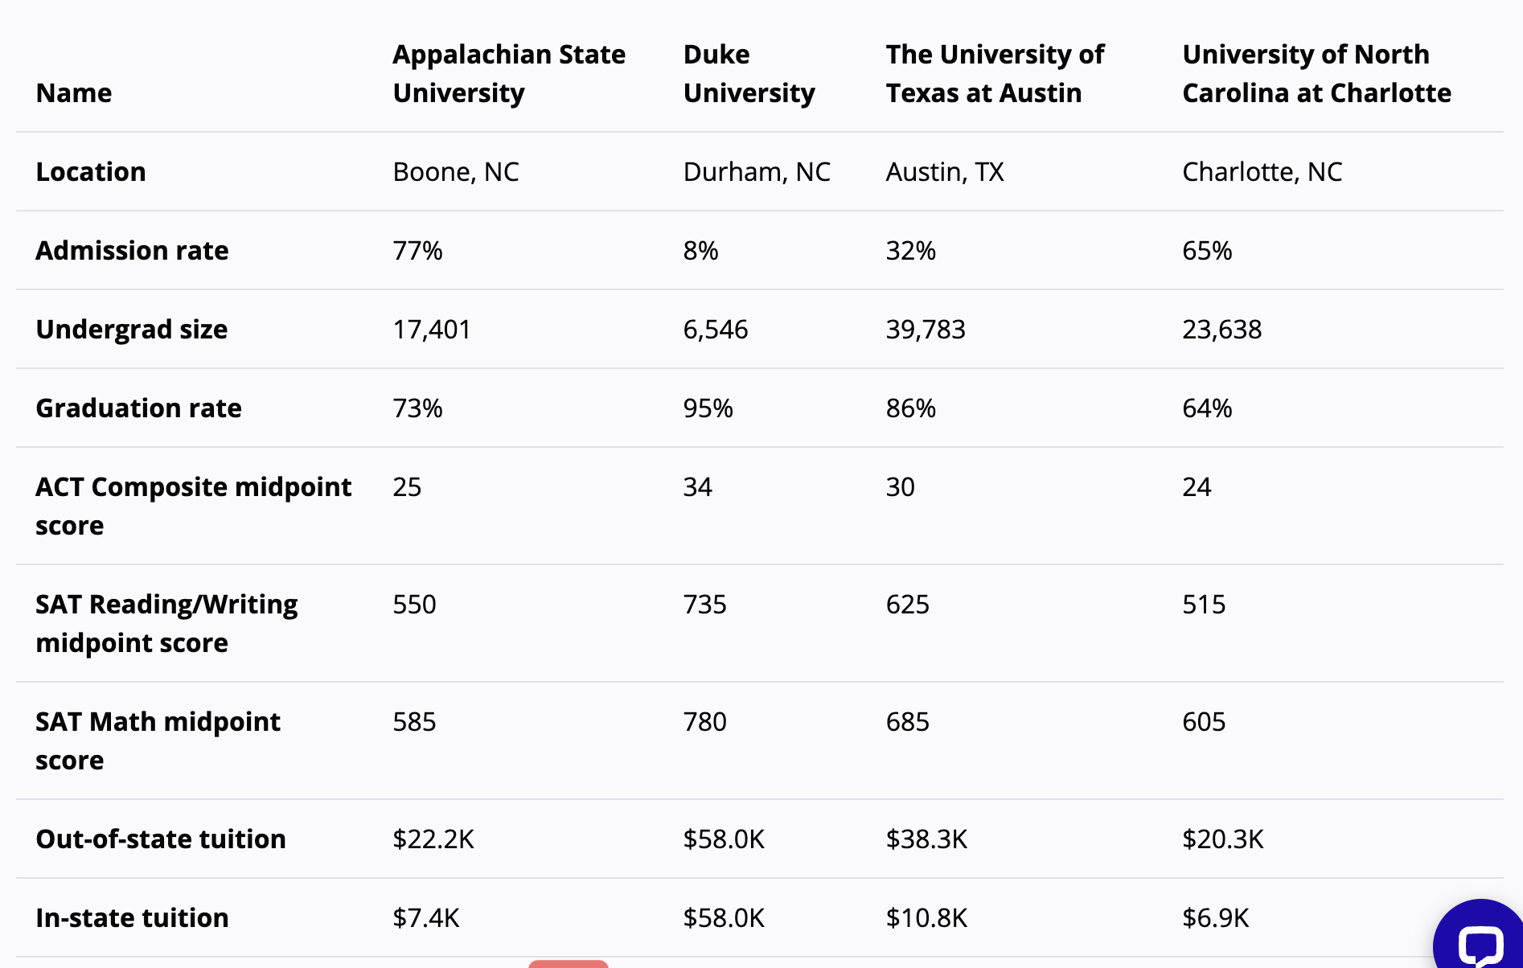Select the SAT Math midpoint score label
The height and width of the screenshot is (968, 1523).
[158, 740]
